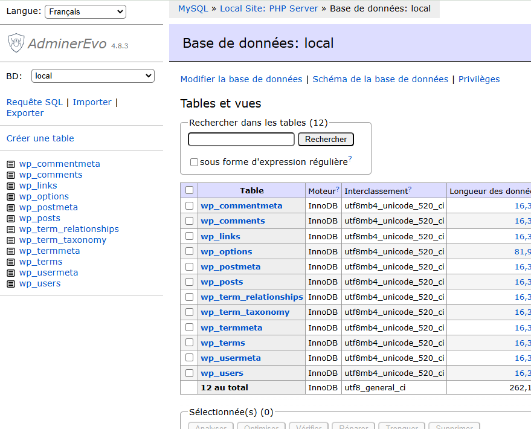Open the wp_postmeta table link in main list
The image size is (531, 429).
pyautogui.click(x=231, y=266)
